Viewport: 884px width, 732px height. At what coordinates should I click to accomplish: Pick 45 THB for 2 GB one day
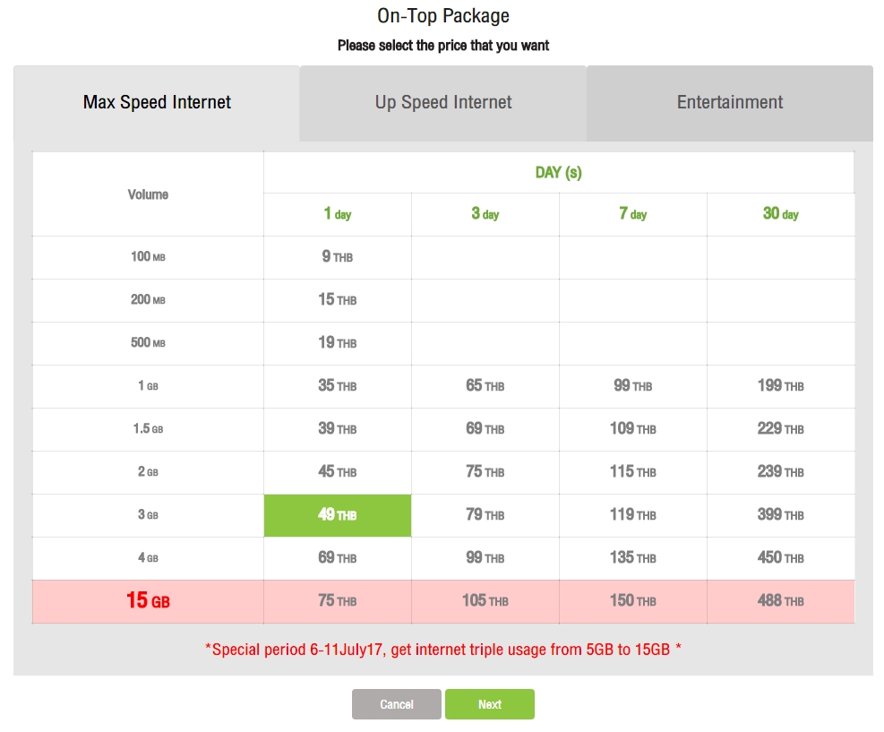click(x=337, y=472)
